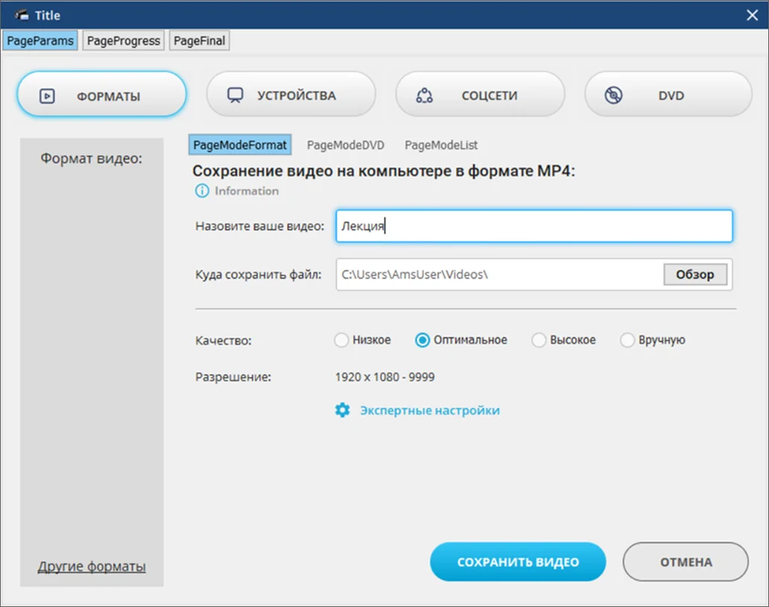The height and width of the screenshot is (607, 769).
Task: Click the disc icon on DVD button
Action: pos(613,95)
